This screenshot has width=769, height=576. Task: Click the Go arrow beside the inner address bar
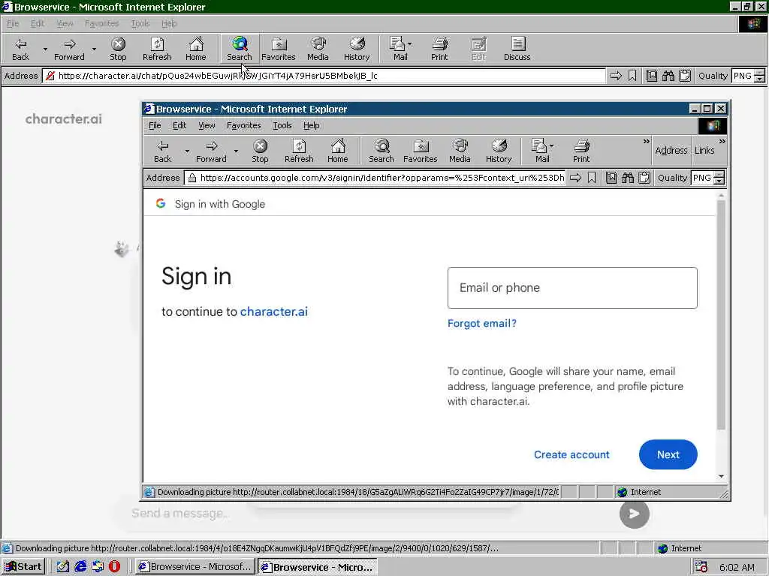coord(576,178)
